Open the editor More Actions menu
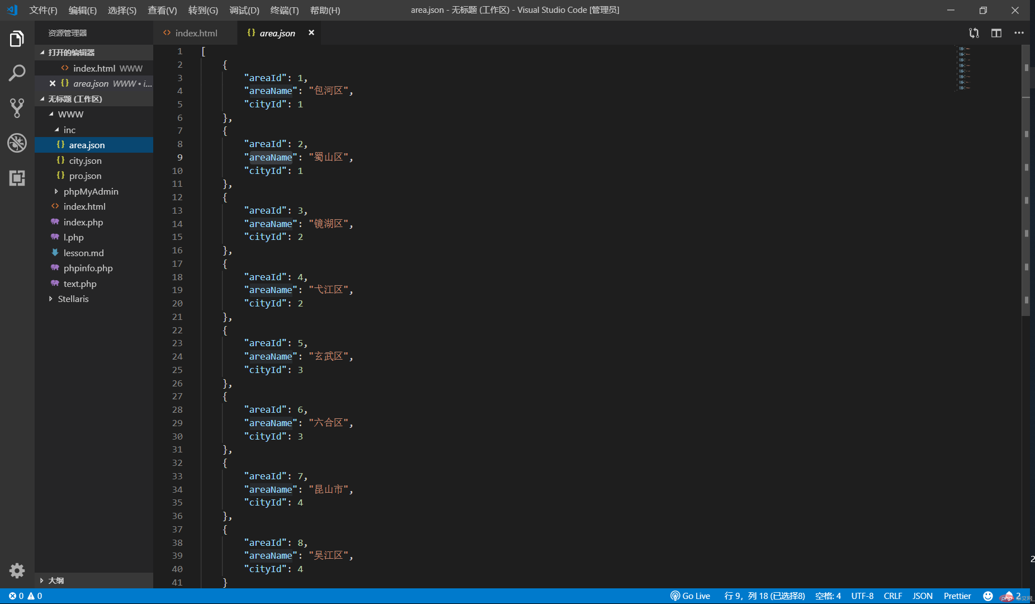This screenshot has height=604, width=1035. (1019, 33)
